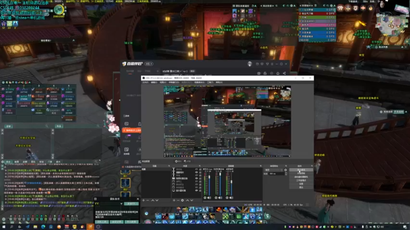410x230 pixels.
Task: Open source properties (属性) gear button above docks
Action: tap(178, 161)
